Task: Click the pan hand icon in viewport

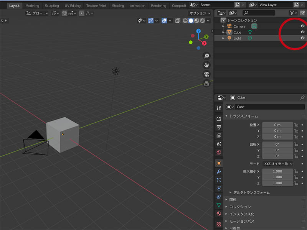Action: pyautogui.click(x=206, y=65)
